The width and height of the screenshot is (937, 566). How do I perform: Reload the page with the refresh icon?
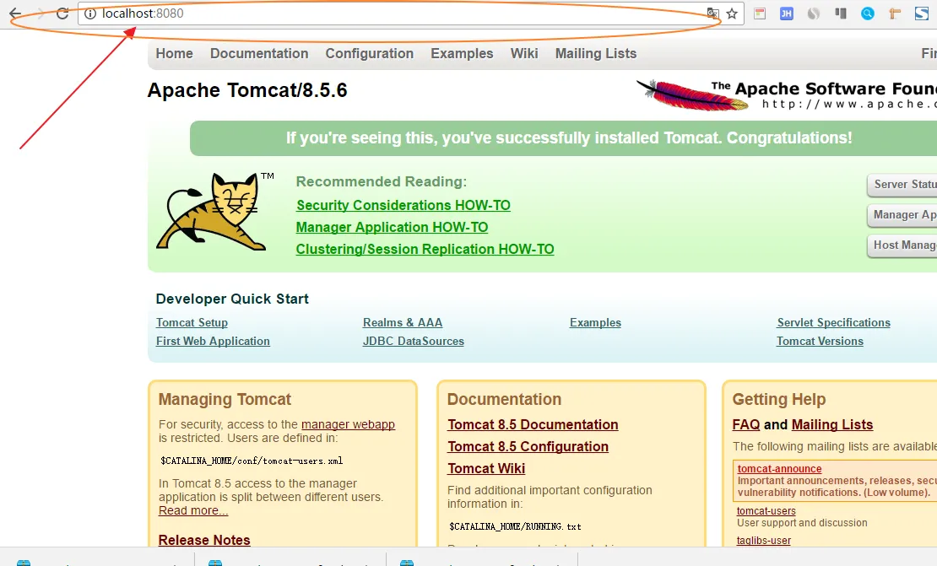[62, 13]
